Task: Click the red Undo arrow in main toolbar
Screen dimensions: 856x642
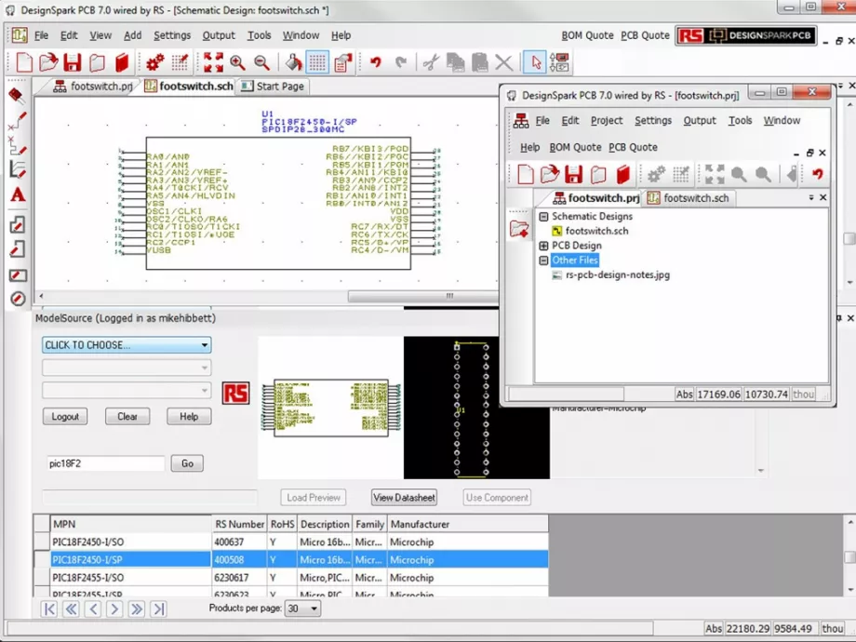Action: tap(376, 62)
